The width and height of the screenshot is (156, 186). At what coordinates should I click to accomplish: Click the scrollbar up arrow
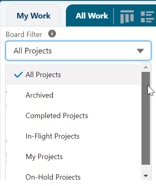[x=146, y=67]
